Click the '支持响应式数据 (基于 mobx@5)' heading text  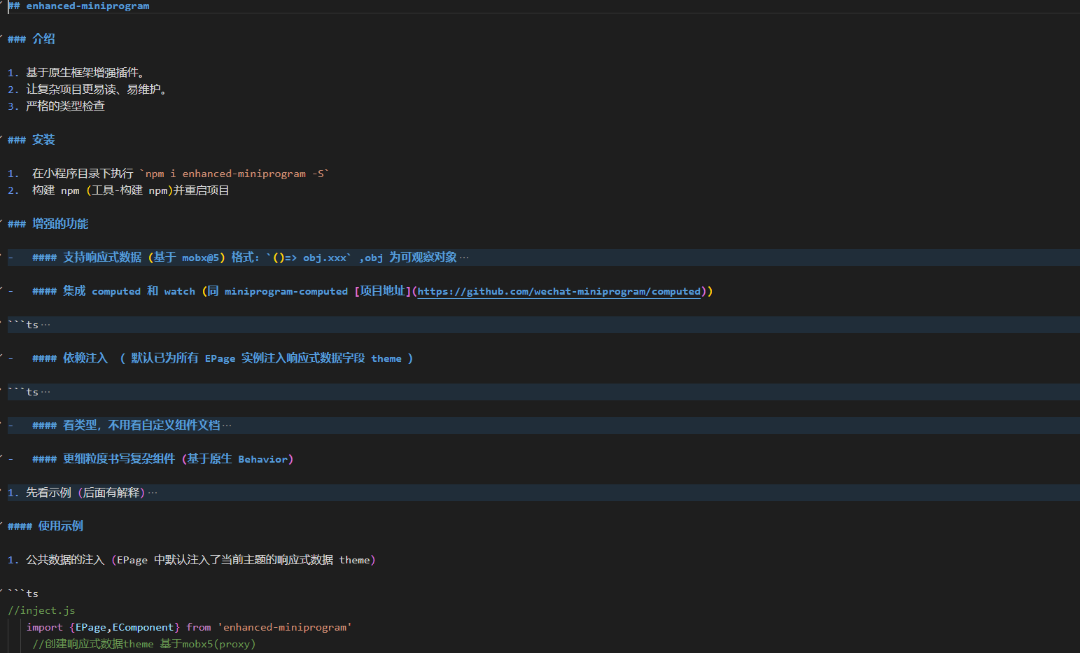coord(144,258)
